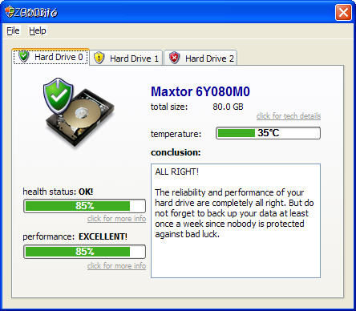356x311 pixels.
Task: Click the 'conclusion:' label
Action: (176, 152)
